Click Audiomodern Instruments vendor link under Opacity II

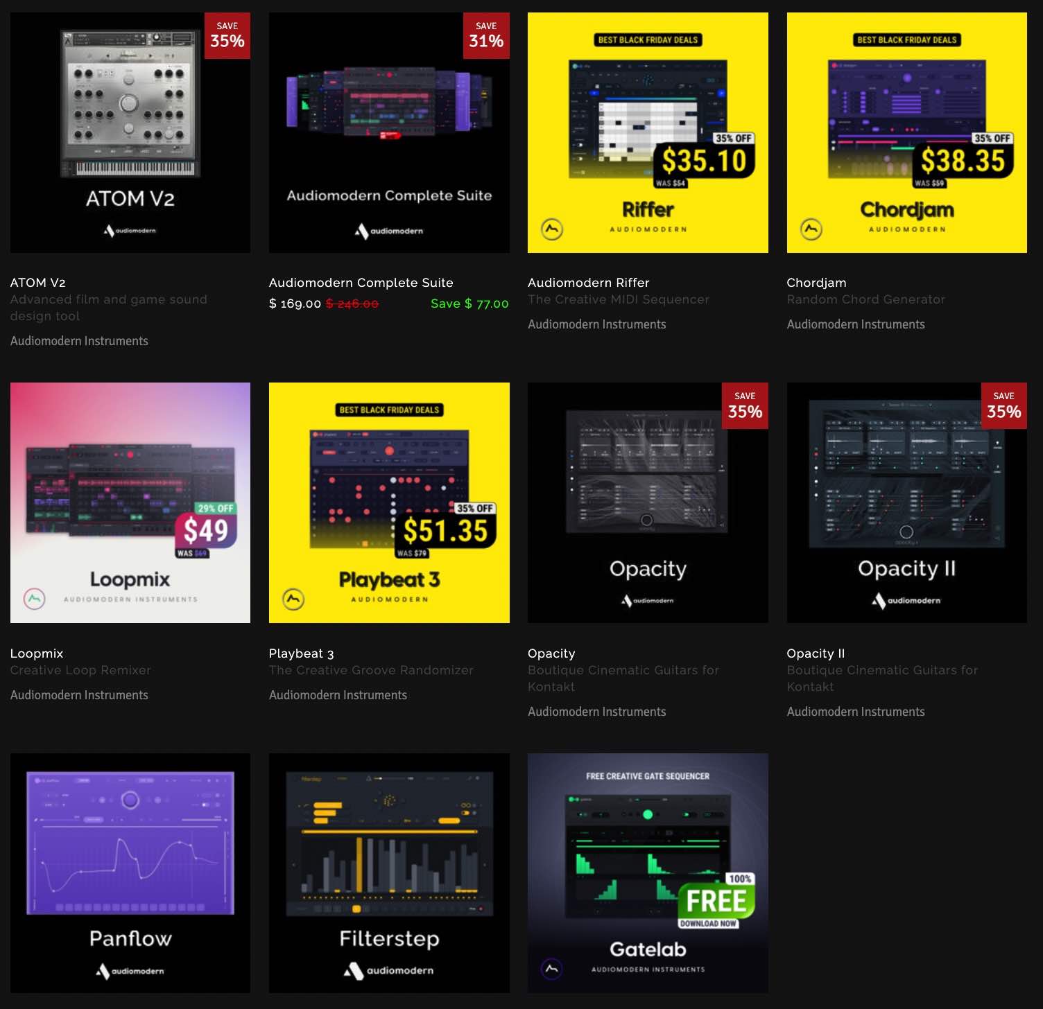coord(855,712)
